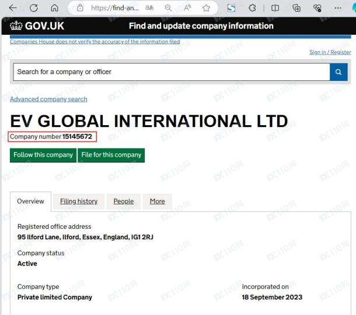
Task: Add this page to favorites with star icon
Action: click(x=206, y=8)
